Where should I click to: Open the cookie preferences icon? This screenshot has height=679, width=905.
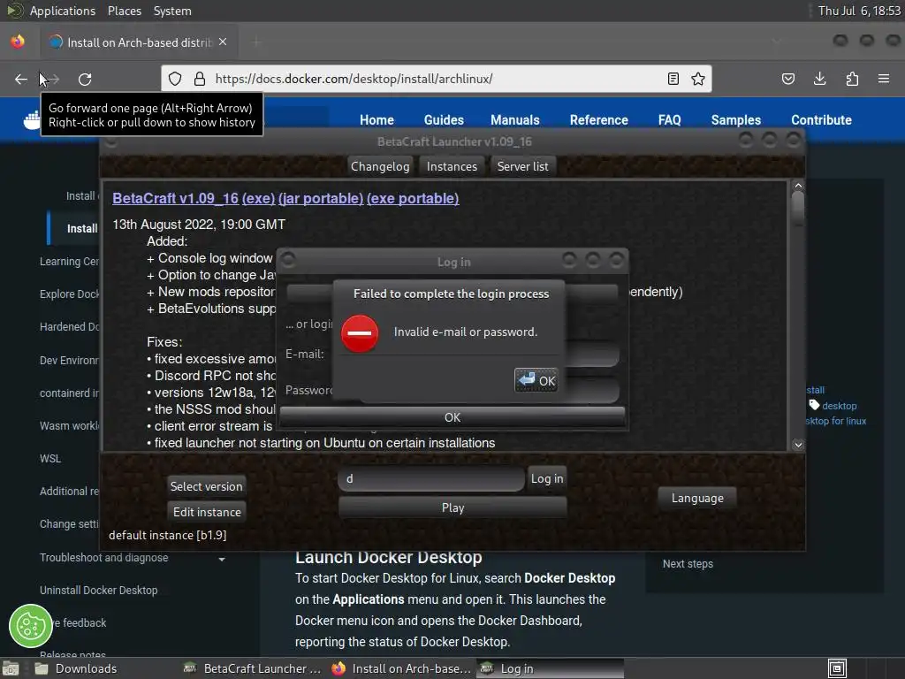click(x=31, y=626)
